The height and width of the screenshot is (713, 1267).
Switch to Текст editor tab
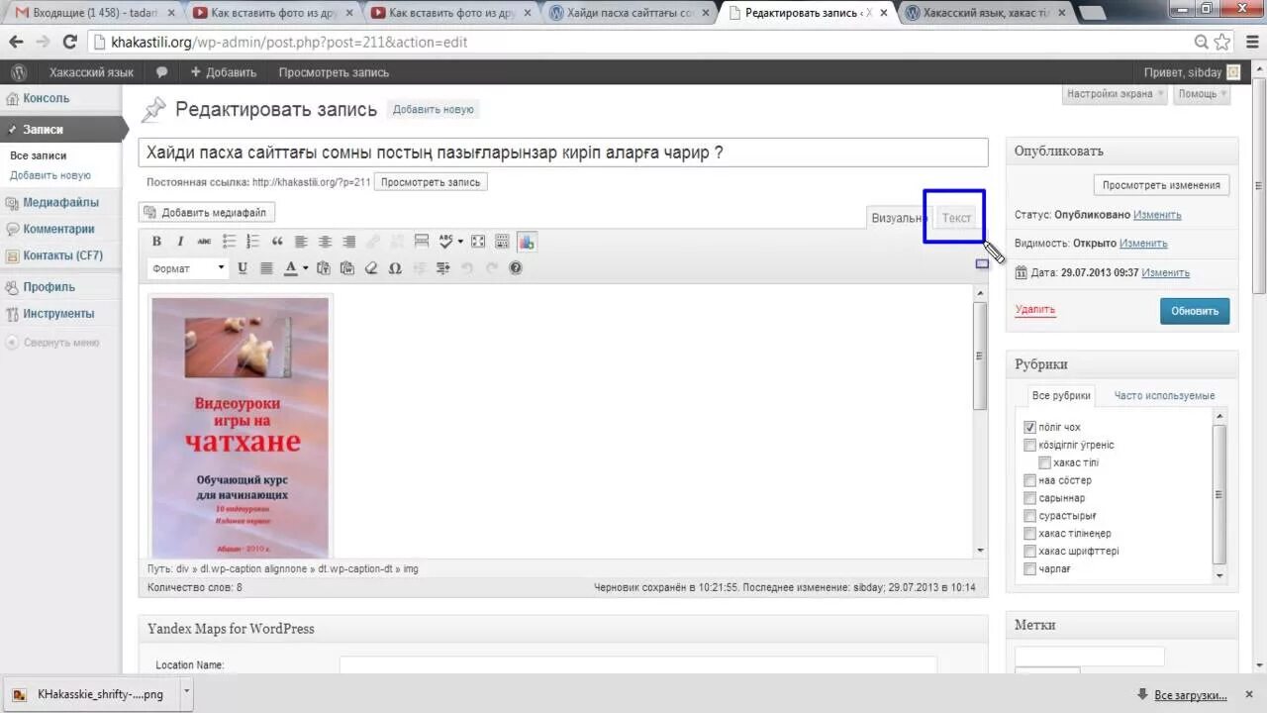(x=956, y=218)
